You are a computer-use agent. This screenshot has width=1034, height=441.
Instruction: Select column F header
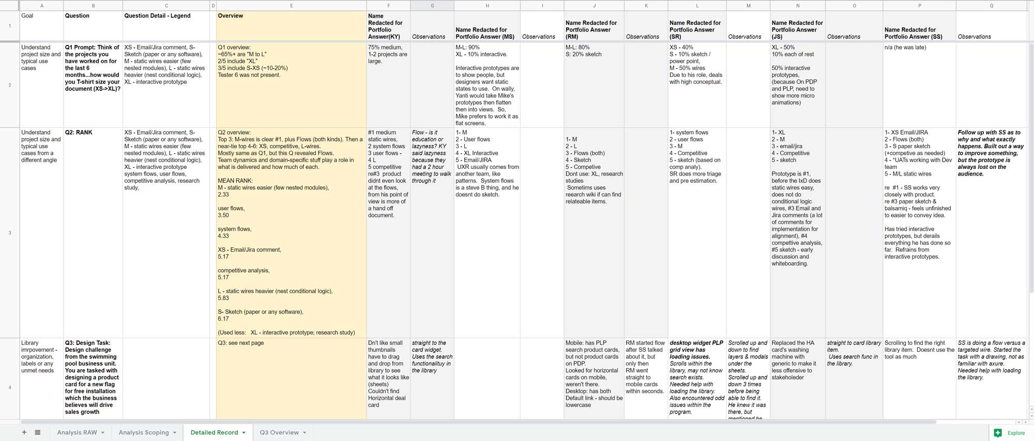click(388, 6)
